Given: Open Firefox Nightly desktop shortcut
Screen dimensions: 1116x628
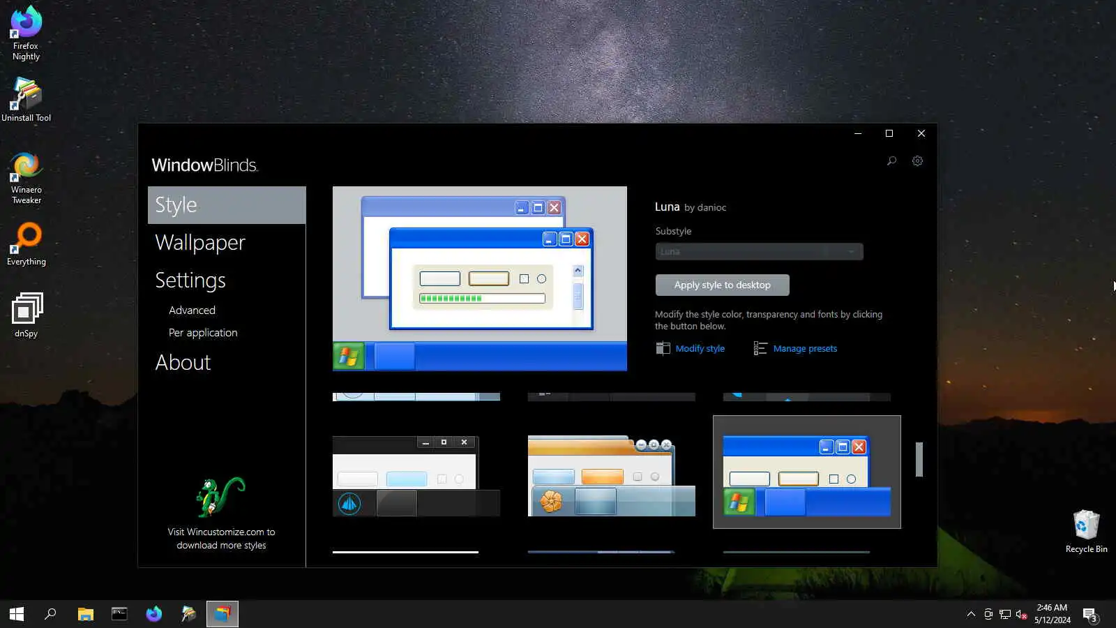Looking at the screenshot, I should pos(26,33).
